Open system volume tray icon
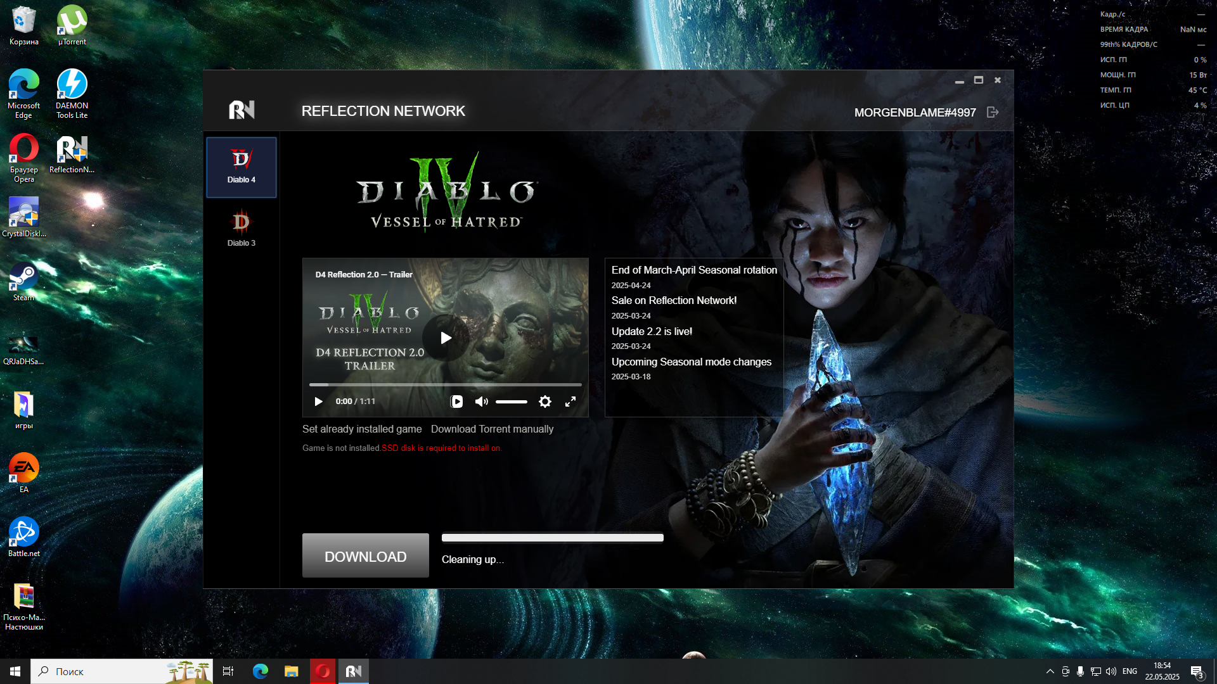 1111,671
